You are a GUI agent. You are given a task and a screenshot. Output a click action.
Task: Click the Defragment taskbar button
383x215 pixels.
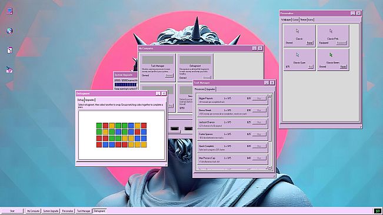click(99, 211)
